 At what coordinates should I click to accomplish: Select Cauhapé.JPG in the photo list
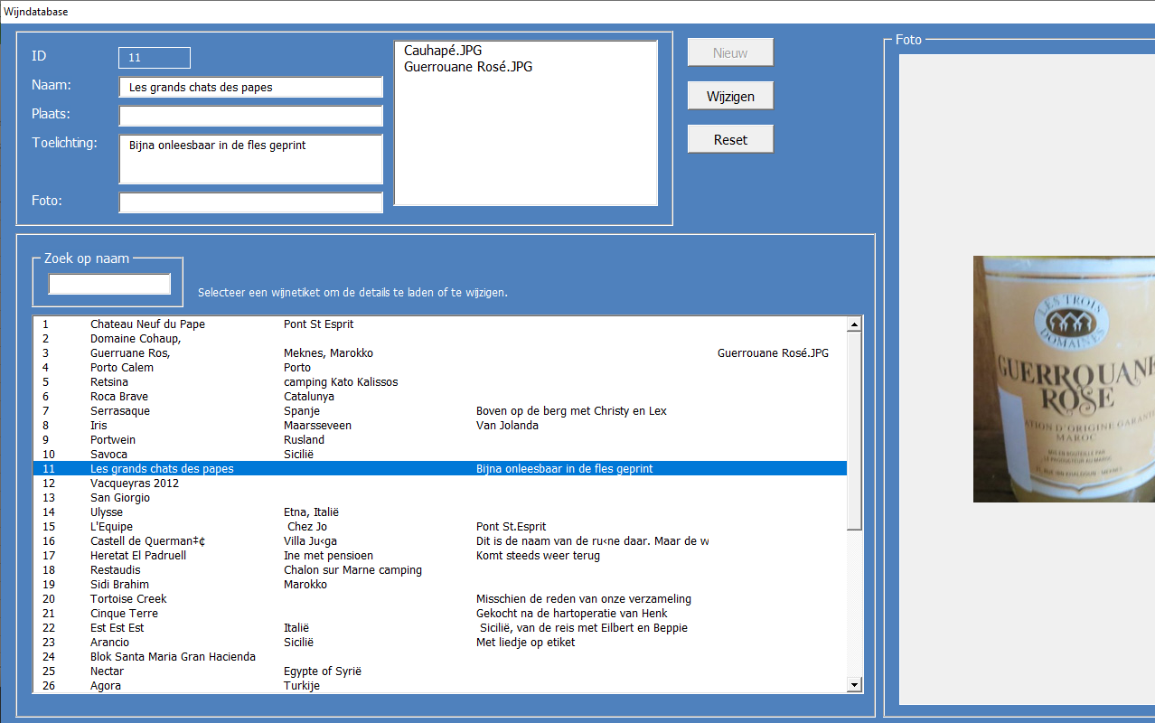pyautogui.click(x=443, y=51)
